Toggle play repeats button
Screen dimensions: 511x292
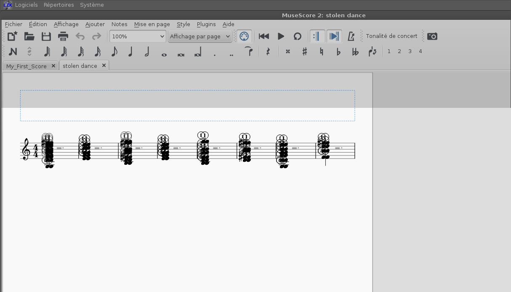[317, 36]
